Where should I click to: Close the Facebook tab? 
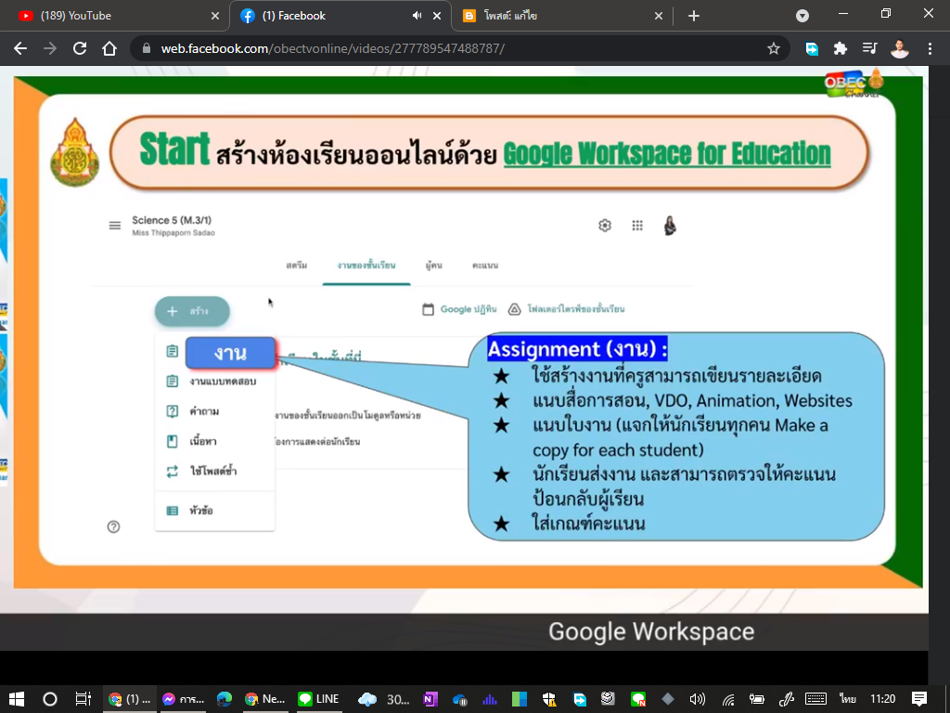click(x=437, y=16)
